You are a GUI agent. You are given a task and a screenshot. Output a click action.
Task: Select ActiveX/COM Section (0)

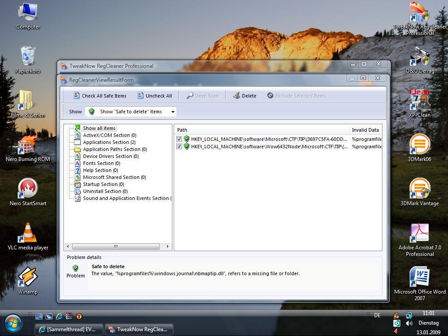click(109, 135)
